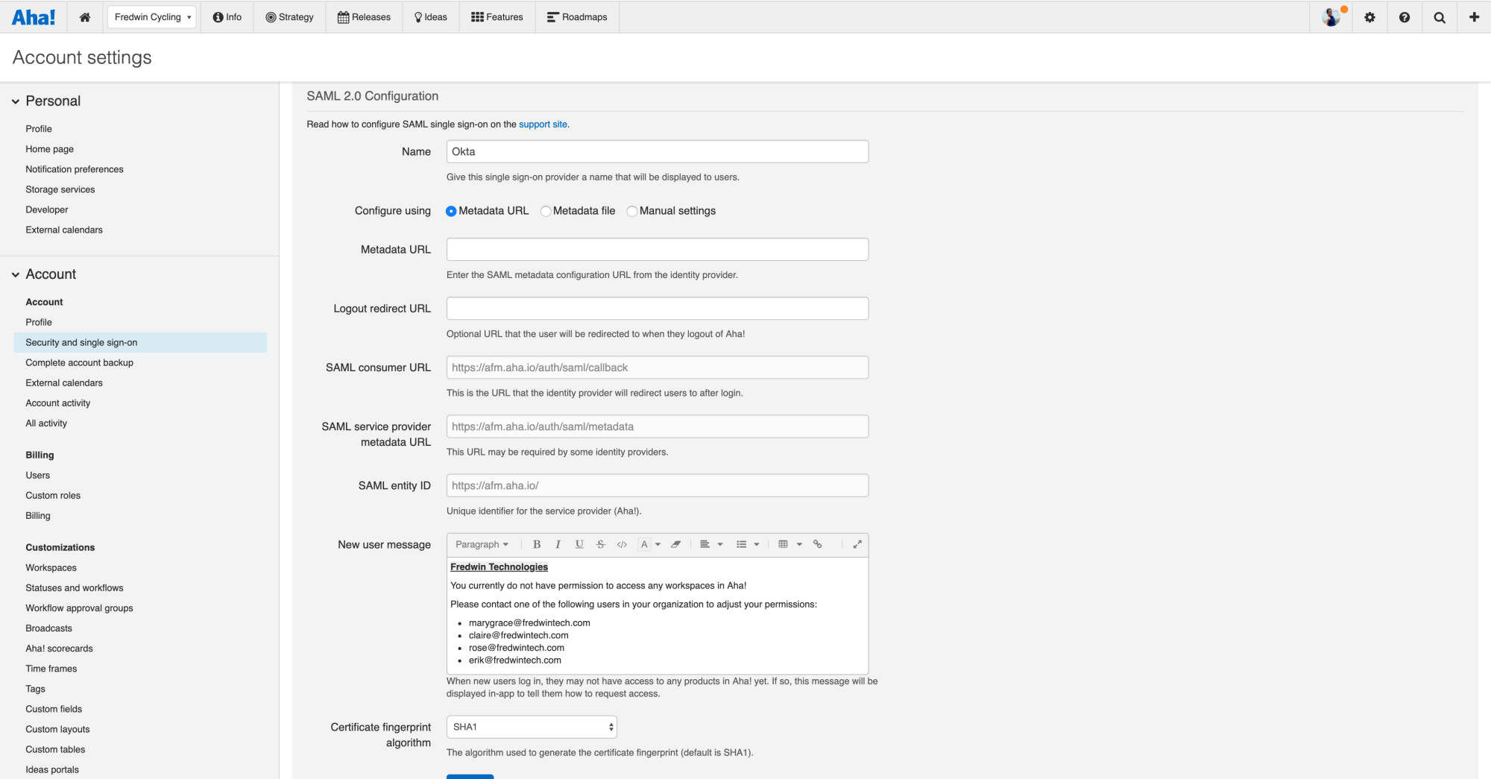Screen dimensions: 1491x779
Task: Select the Metadata file radio option
Action: [546, 211]
